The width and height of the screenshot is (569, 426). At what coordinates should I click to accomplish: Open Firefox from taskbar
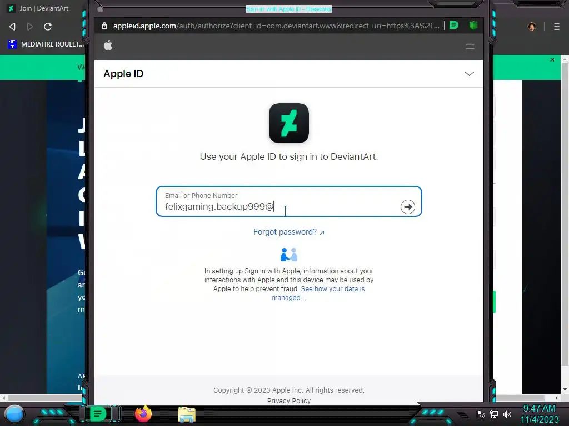click(143, 414)
